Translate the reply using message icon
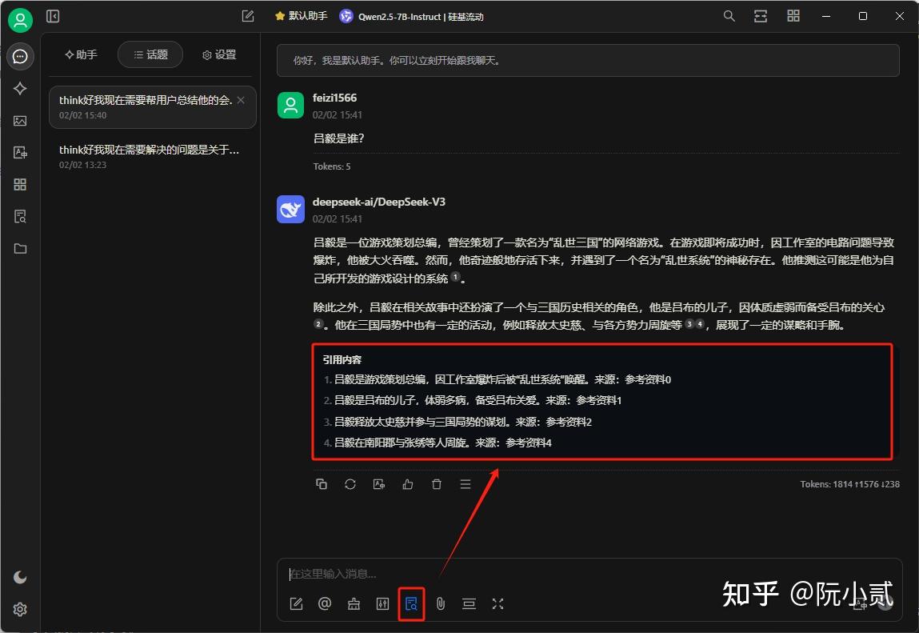919x633 pixels. tap(379, 484)
